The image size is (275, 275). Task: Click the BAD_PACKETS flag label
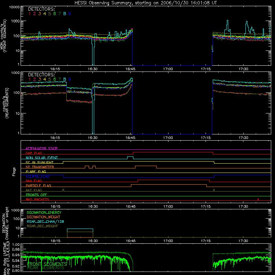[x=37, y=199]
